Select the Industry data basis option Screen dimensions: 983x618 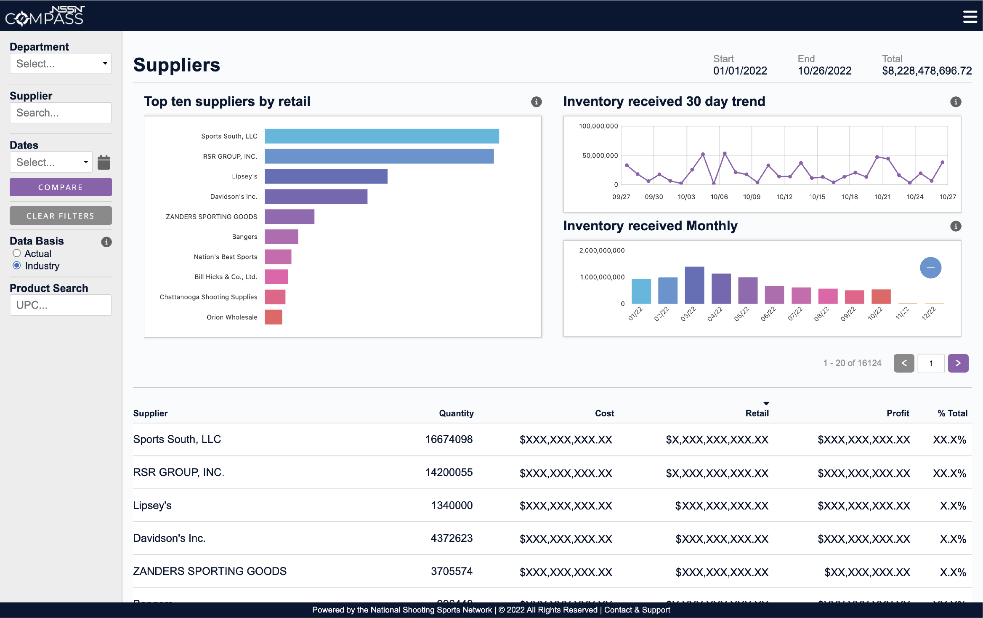pos(17,266)
